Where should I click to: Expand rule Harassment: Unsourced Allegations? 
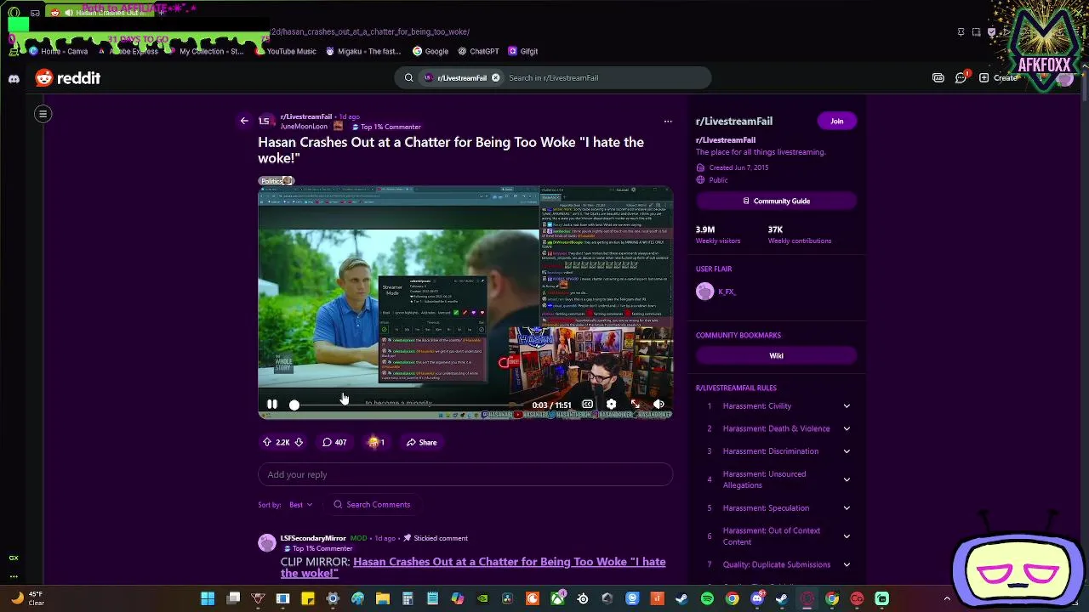tap(776, 479)
